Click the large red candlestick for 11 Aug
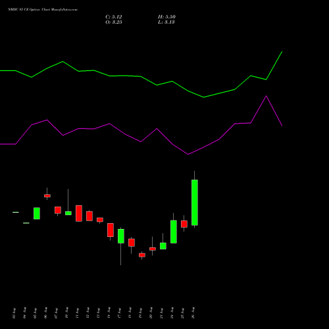The height and width of the screenshot is (329, 329). (79, 213)
